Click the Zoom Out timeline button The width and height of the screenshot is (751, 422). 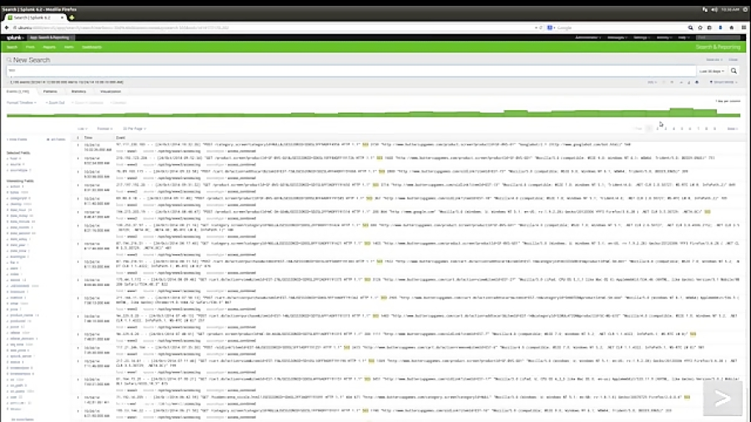coord(55,103)
